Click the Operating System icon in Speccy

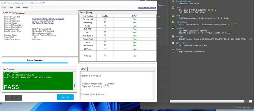173,1
